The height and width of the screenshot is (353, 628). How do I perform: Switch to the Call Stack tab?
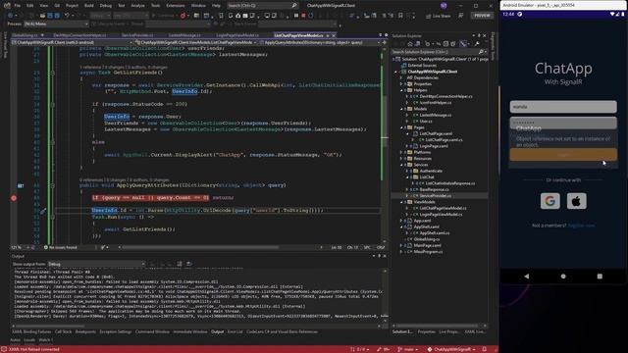(63, 331)
